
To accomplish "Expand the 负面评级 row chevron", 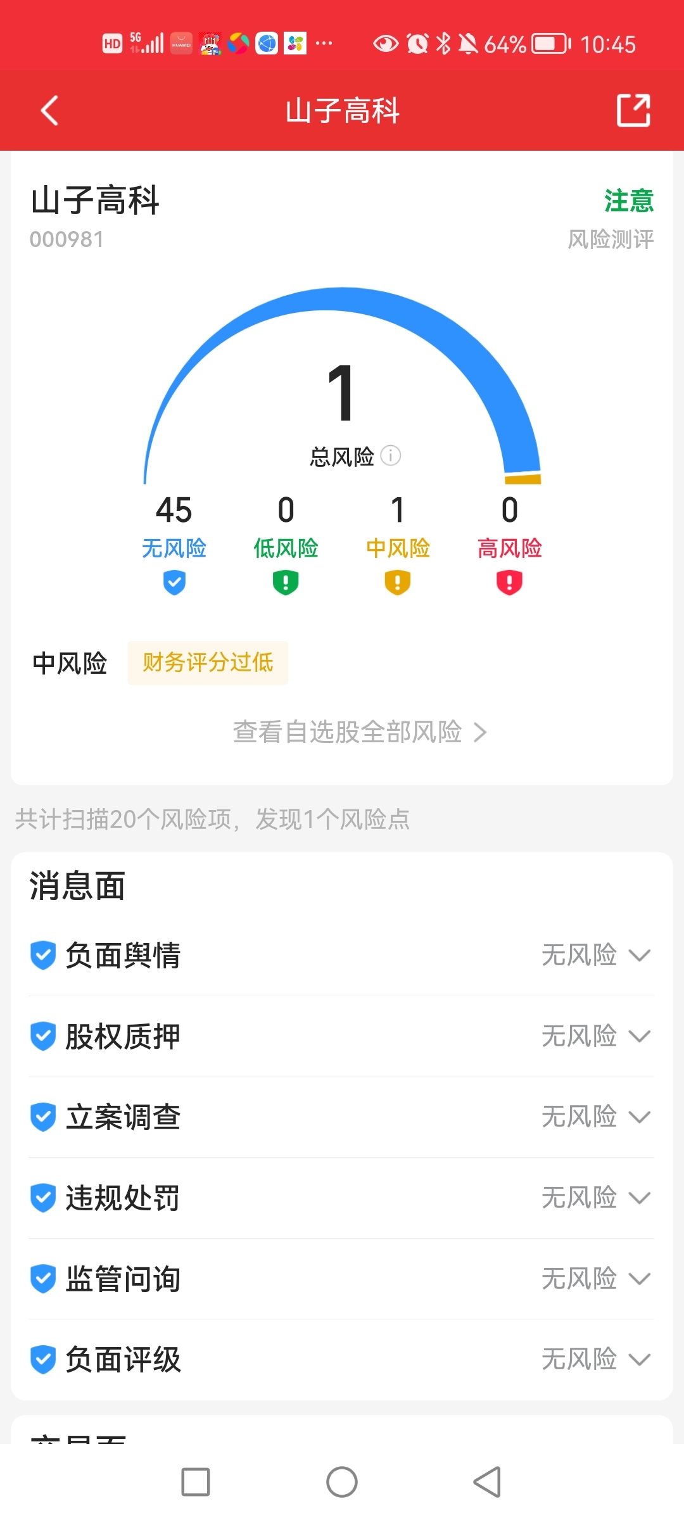I will 640,1360.
